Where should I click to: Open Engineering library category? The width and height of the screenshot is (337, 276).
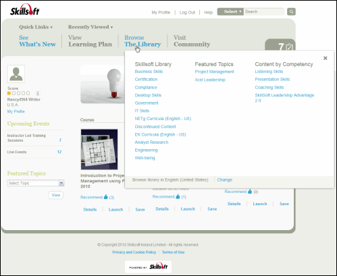146,150
